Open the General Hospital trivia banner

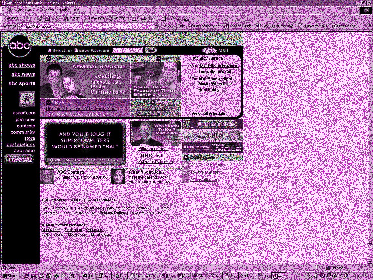[x=85, y=80]
